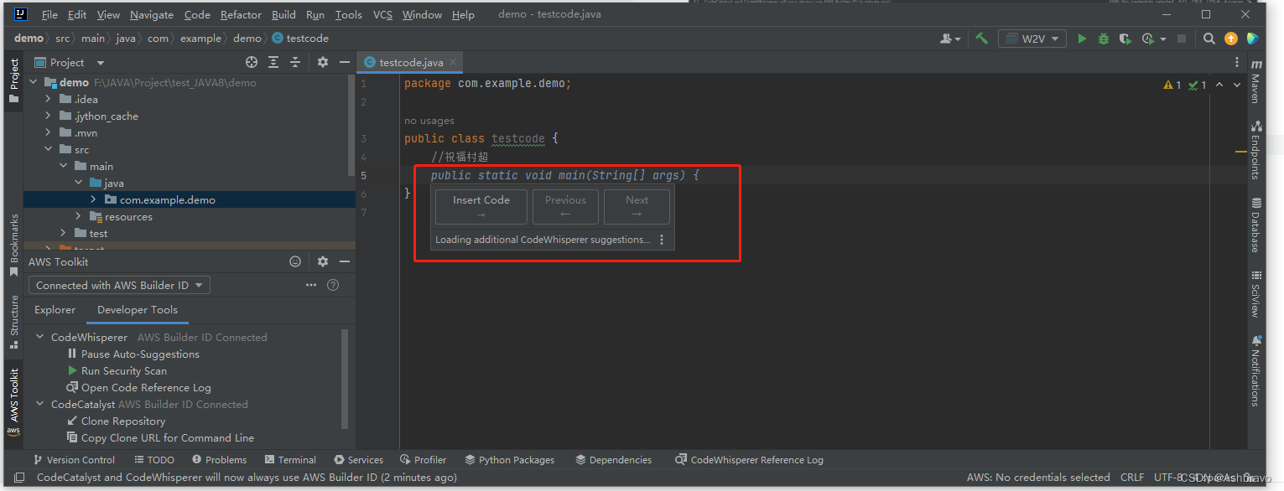Click the Insert Code button
The width and height of the screenshot is (1284, 491).
481,206
